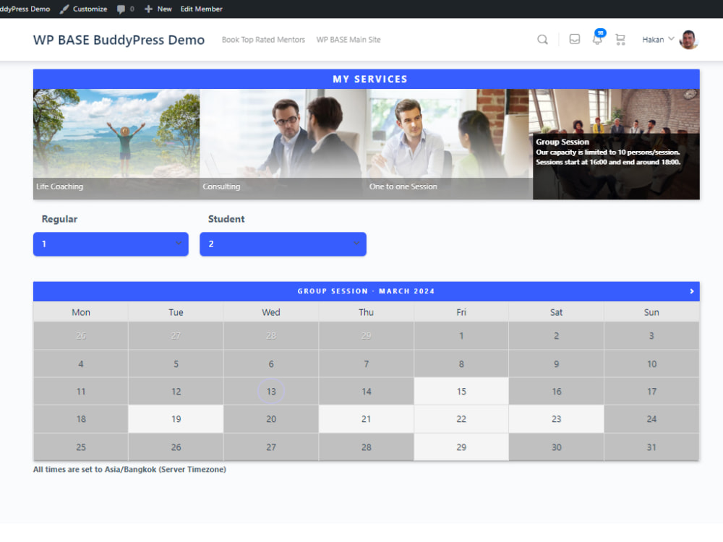Click the MY SERVICES heading bar

(366, 79)
